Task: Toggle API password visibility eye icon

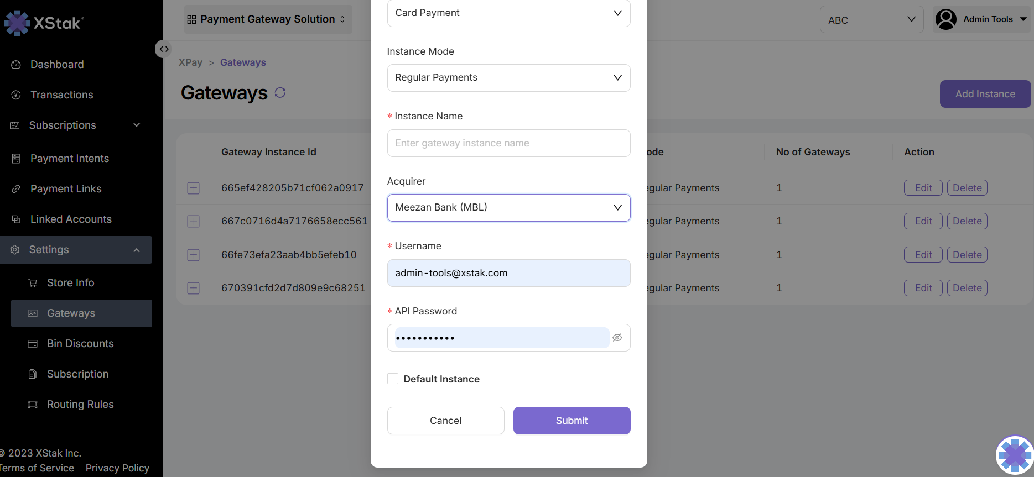Action: tap(617, 338)
